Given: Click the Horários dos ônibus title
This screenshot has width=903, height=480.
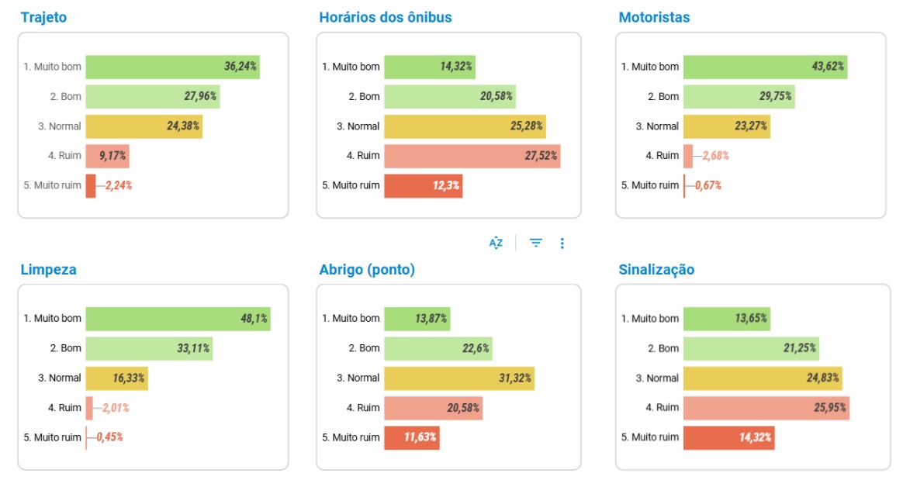Looking at the screenshot, I should (386, 17).
